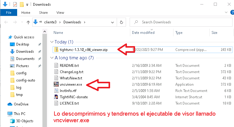Click Downloads in the address breadcrumb
The height and width of the screenshot is (127, 234).
tap(72, 22)
